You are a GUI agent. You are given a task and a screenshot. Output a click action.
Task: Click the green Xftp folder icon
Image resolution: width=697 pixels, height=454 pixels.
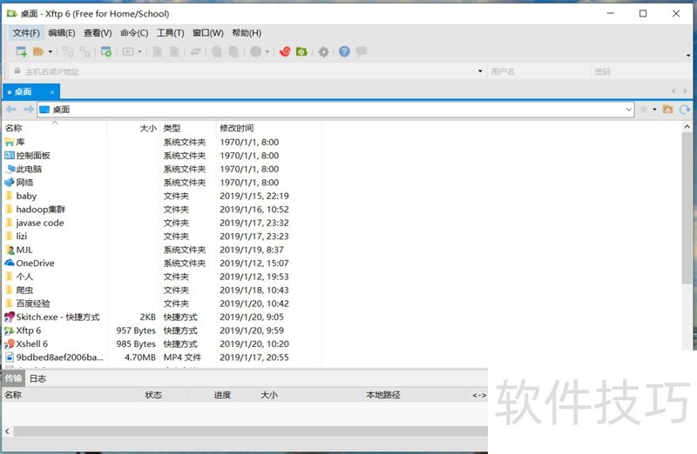coord(301,51)
